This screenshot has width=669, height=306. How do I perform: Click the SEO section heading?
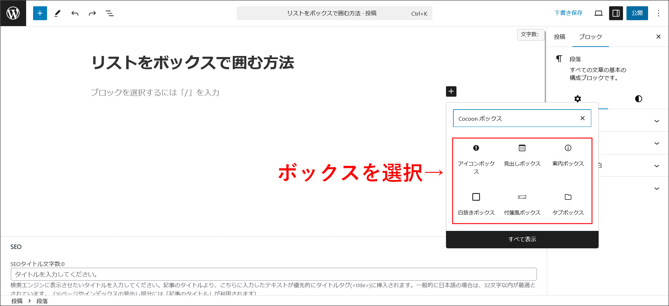[16, 247]
